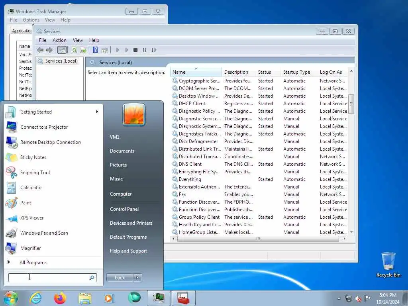Select Services (Local) tree node
Screen dimensions: 408x306
[x=61, y=61]
